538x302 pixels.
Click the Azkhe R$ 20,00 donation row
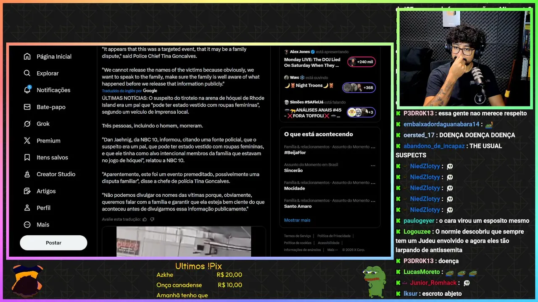coord(199,275)
